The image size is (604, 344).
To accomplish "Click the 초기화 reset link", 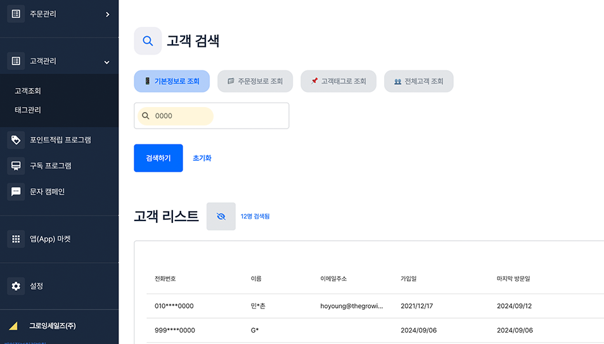I will [202, 158].
